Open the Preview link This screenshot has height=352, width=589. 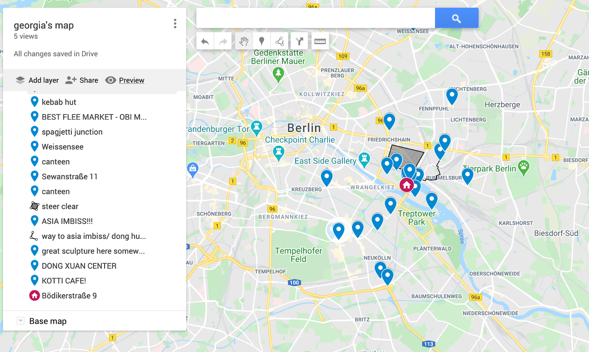pos(131,80)
